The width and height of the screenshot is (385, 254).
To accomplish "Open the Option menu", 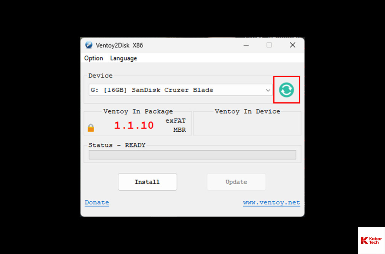I will [94, 58].
